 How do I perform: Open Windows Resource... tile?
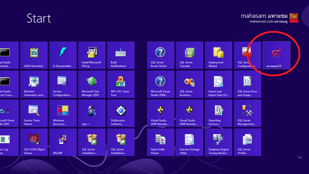click(63, 113)
